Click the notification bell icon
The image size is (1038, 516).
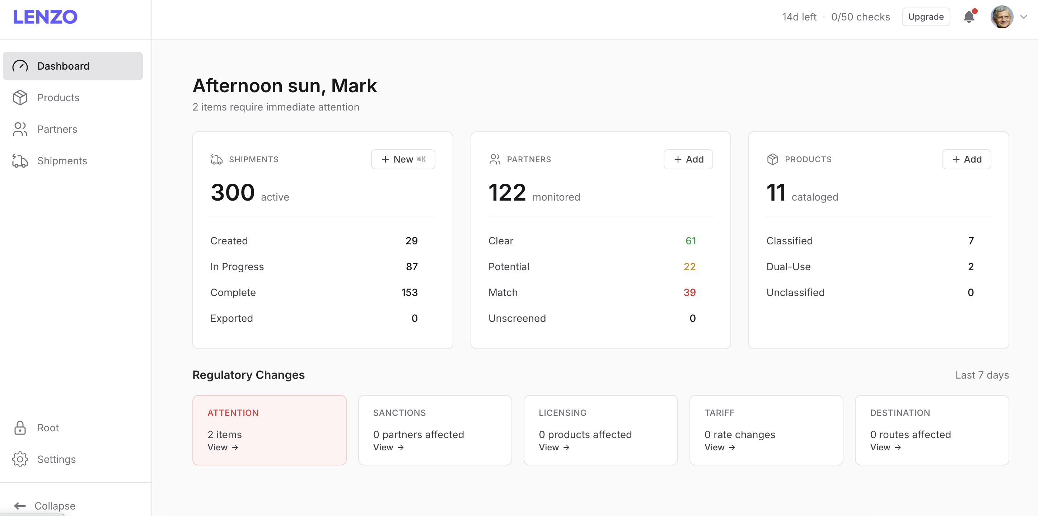click(969, 17)
